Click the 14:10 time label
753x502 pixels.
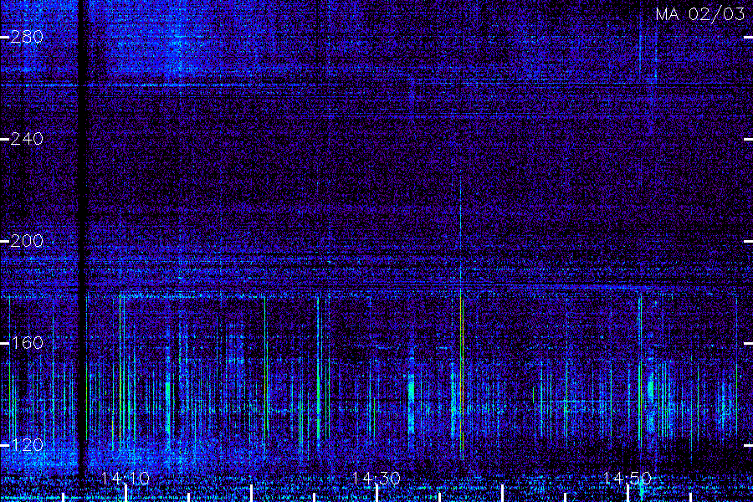tap(125, 479)
